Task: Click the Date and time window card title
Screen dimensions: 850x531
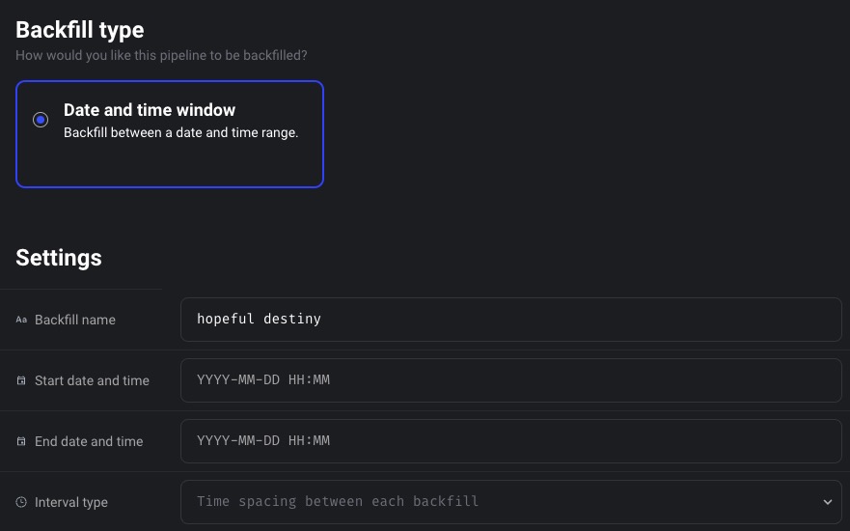Action: [150, 110]
